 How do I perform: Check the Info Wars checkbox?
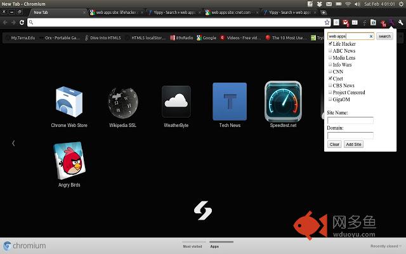(x=330, y=64)
